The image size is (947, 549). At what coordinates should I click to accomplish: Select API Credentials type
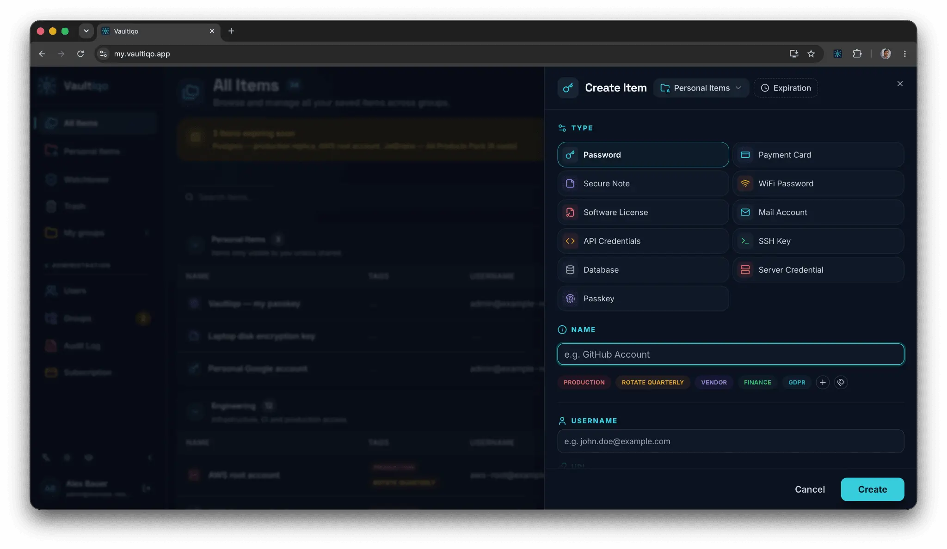click(643, 241)
